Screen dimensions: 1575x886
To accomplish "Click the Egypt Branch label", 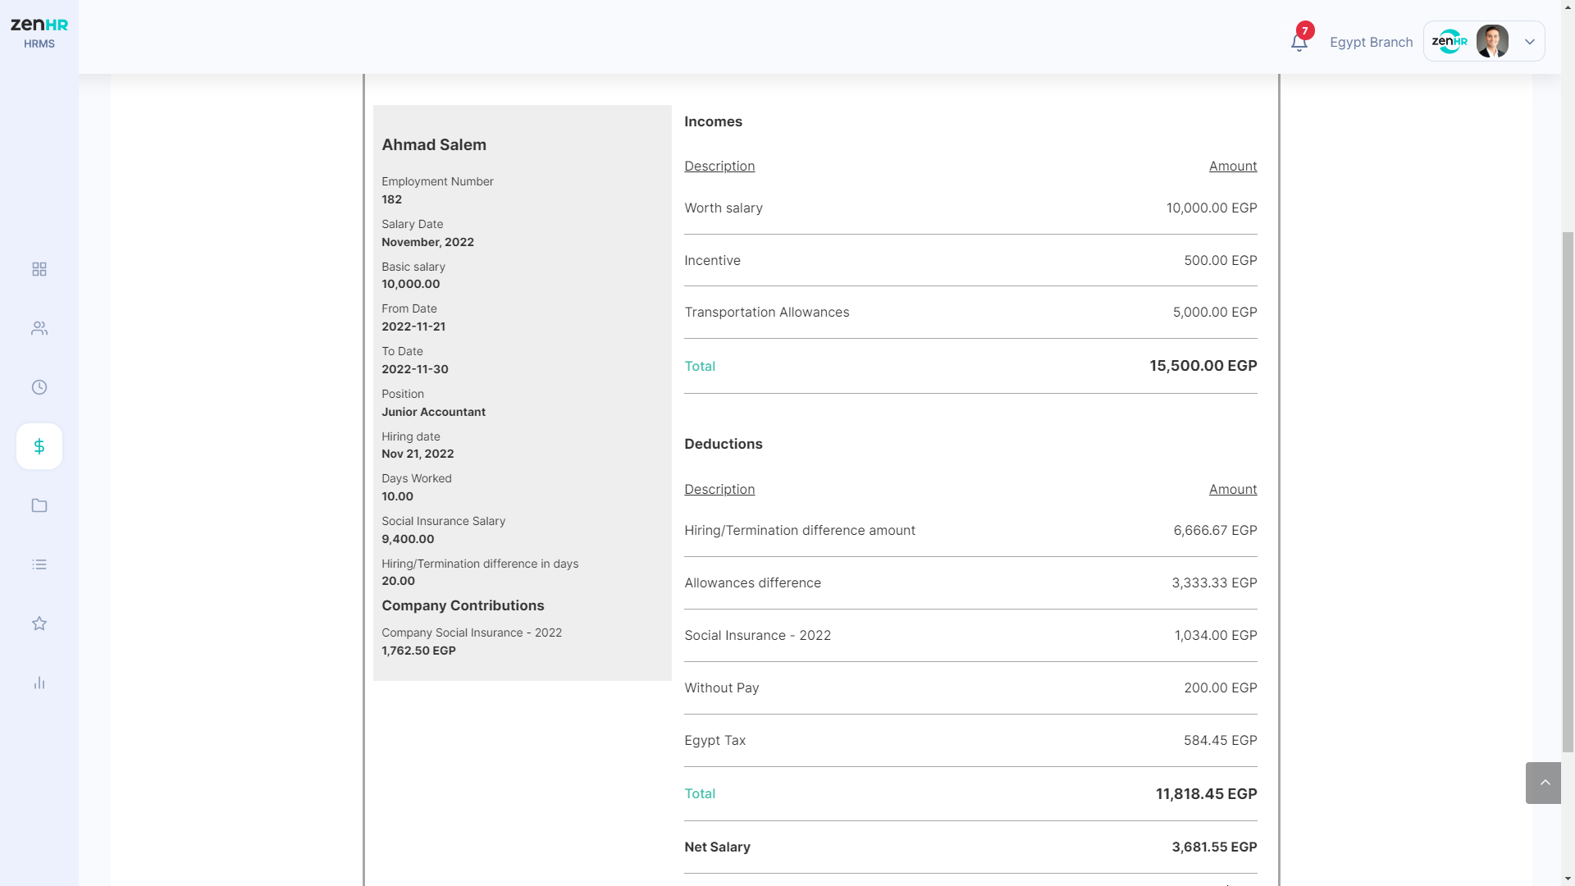I will pos(1371,42).
